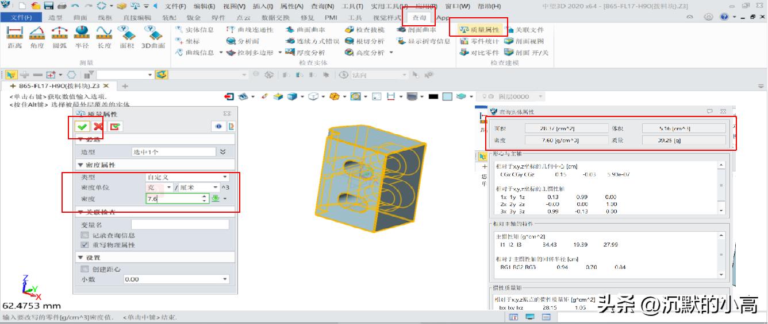Switch to the 钣金 ribbon tab
The height and width of the screenshot is (324, 768).
(x=194, y=17)
